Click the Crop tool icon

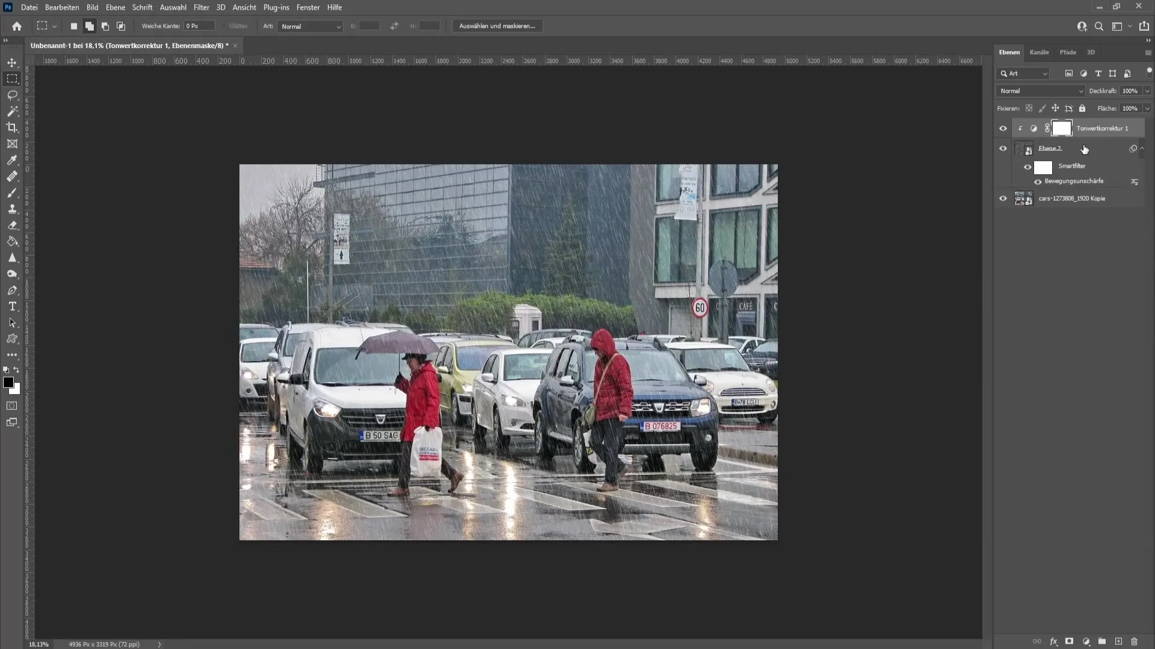tap(12, 127)
